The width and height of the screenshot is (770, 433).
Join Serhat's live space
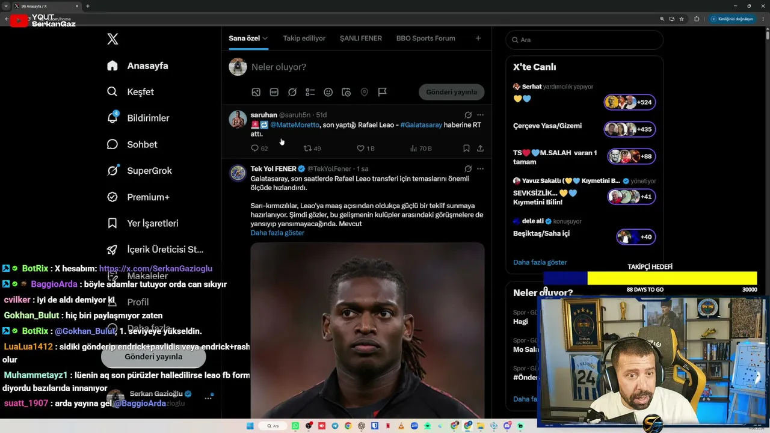coord(630,102)
